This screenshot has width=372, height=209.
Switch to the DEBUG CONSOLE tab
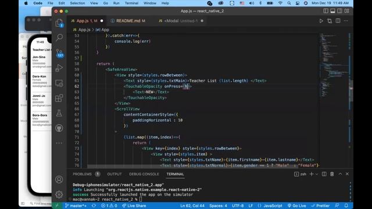(x=144, y=174)
